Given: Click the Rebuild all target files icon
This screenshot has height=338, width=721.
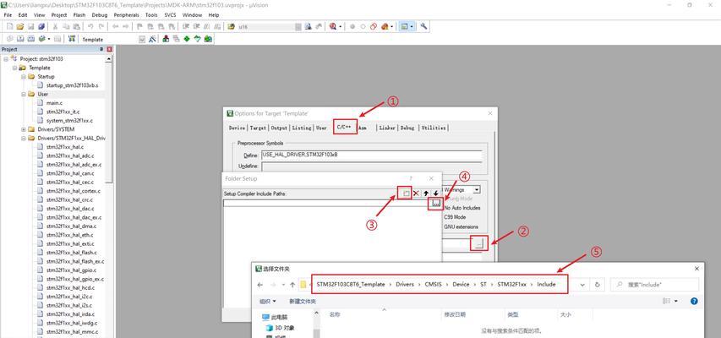Looking at the screenshot, I should (x=30, y=39).
